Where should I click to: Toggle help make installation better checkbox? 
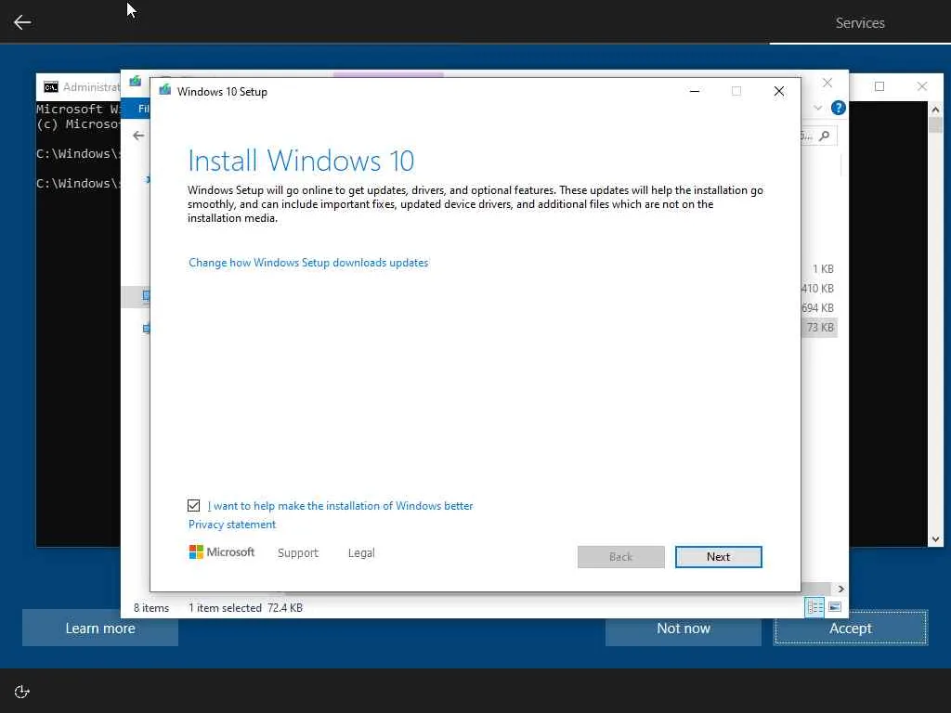[x=193, y=506]
